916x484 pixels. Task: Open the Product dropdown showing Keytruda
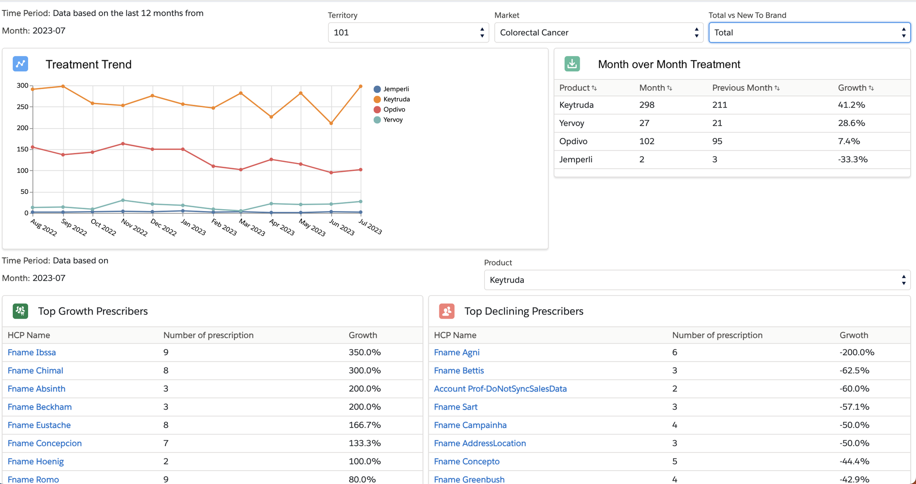(x=697, y=280)
